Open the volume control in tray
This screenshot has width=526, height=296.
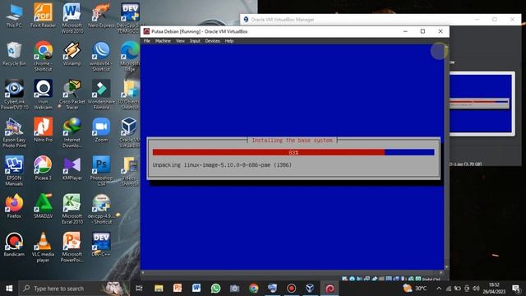click(x=476, y=289)
